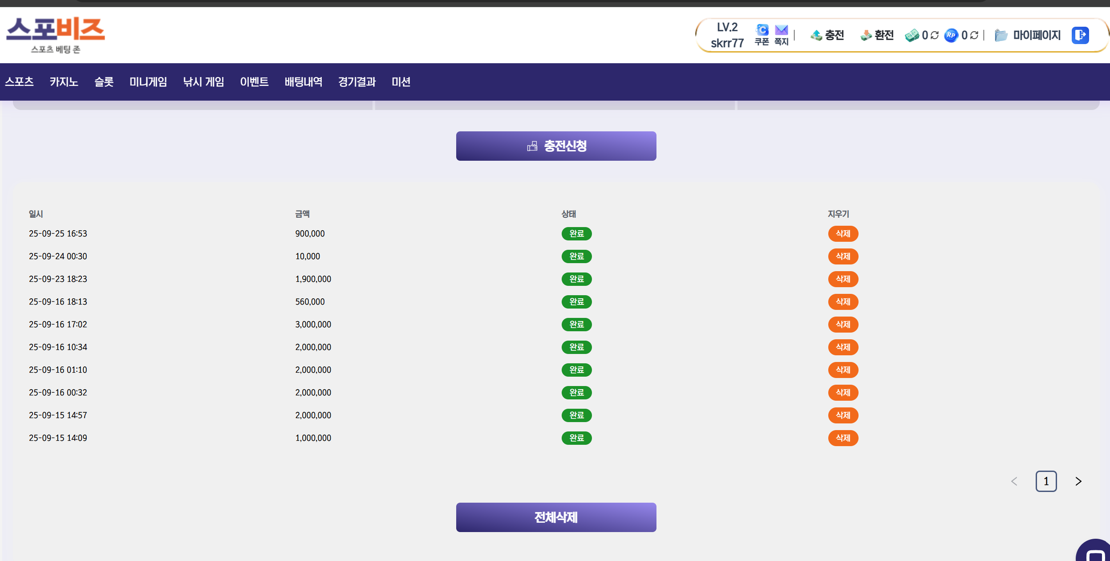Select page 1 in pagination

pyautogui.click(x=1046, y=481)
